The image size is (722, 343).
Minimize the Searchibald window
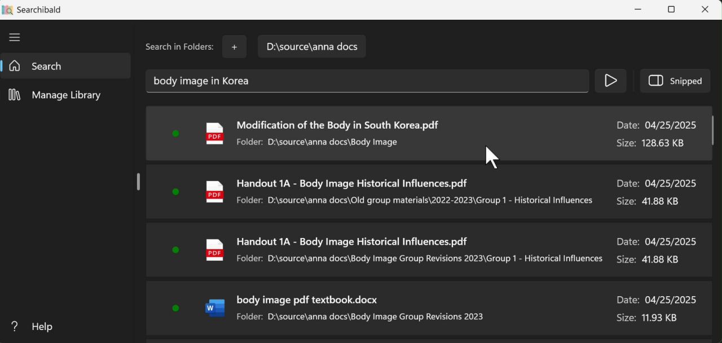638,10
